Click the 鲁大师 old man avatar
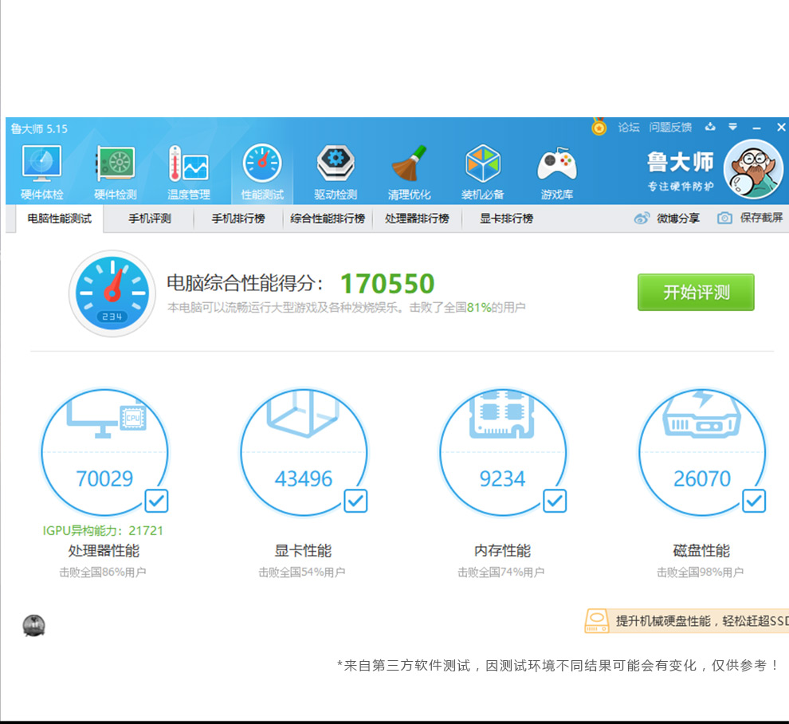 coord(753,169)
